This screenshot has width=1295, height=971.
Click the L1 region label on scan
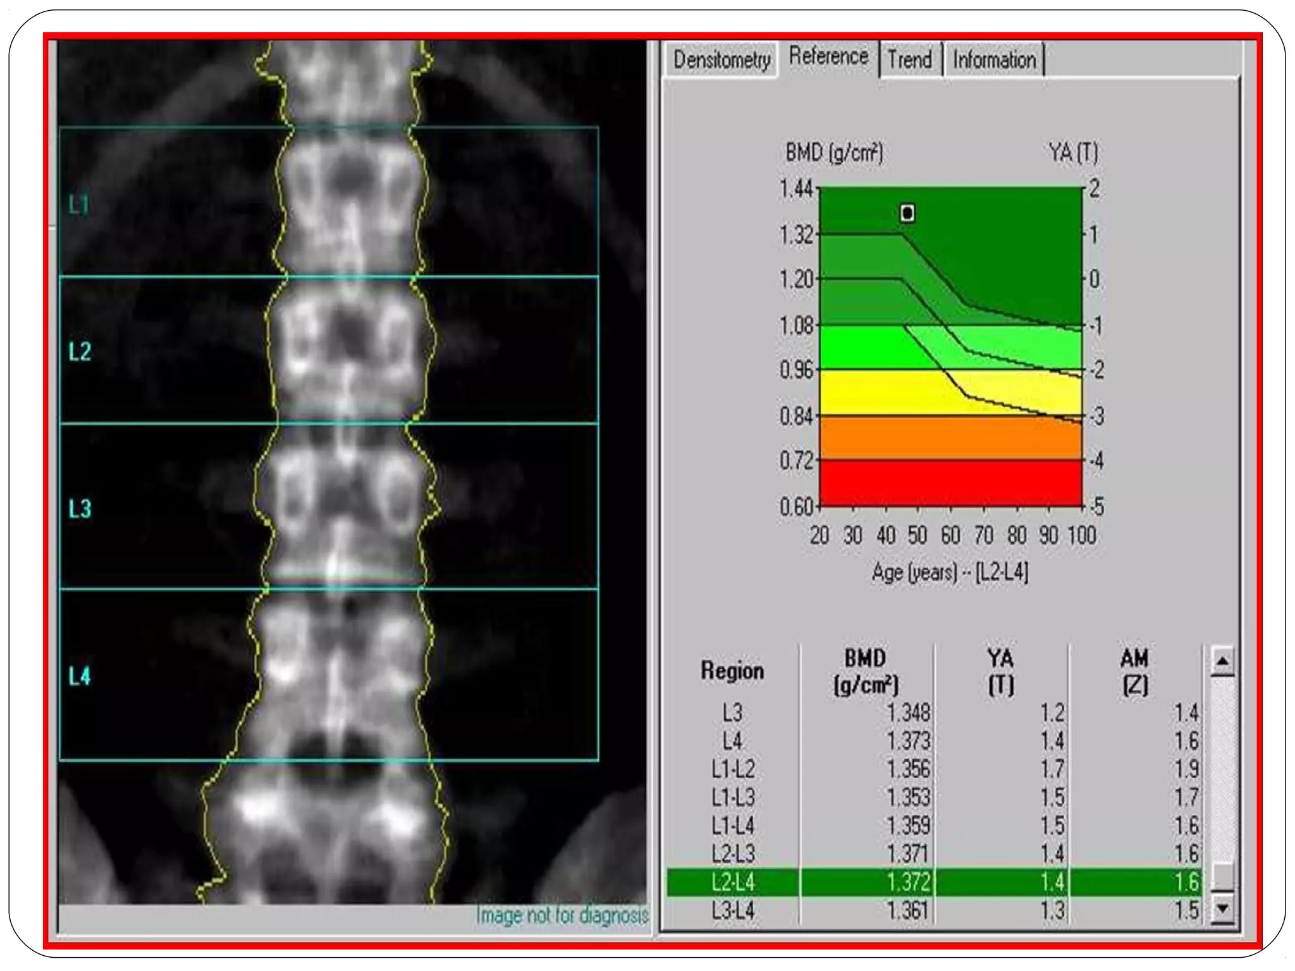[x=79, y=205]
